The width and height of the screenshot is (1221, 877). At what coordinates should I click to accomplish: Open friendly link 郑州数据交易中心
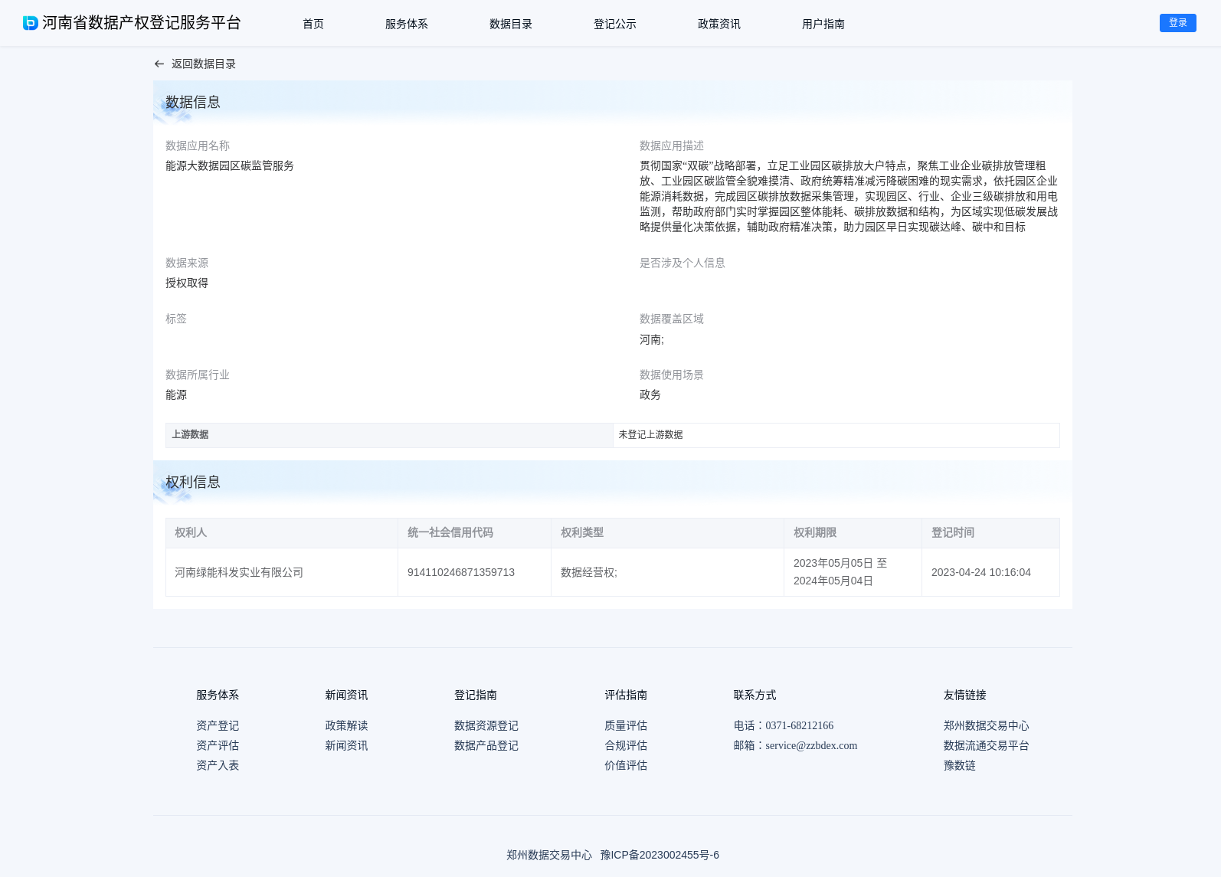click(x=987, y=725)
